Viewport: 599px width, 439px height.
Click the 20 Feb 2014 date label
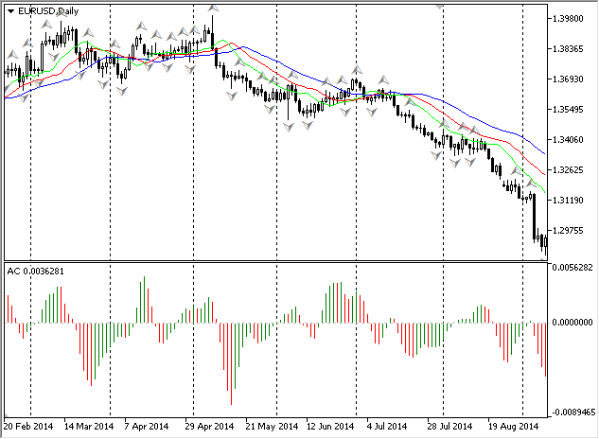coord(27,427)
